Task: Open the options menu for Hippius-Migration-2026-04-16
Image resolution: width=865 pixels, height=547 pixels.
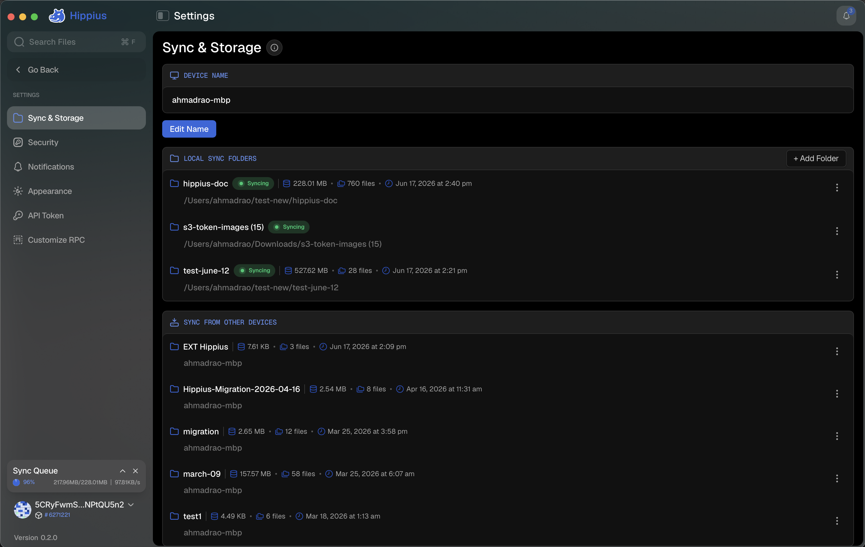Action: point(837,394)
